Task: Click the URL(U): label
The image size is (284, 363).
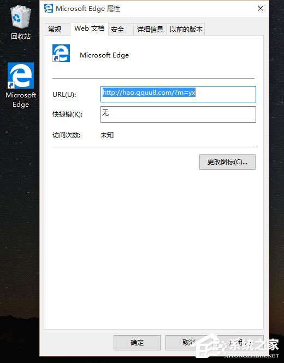Action: pyautogui.click(x=64, y=95)
